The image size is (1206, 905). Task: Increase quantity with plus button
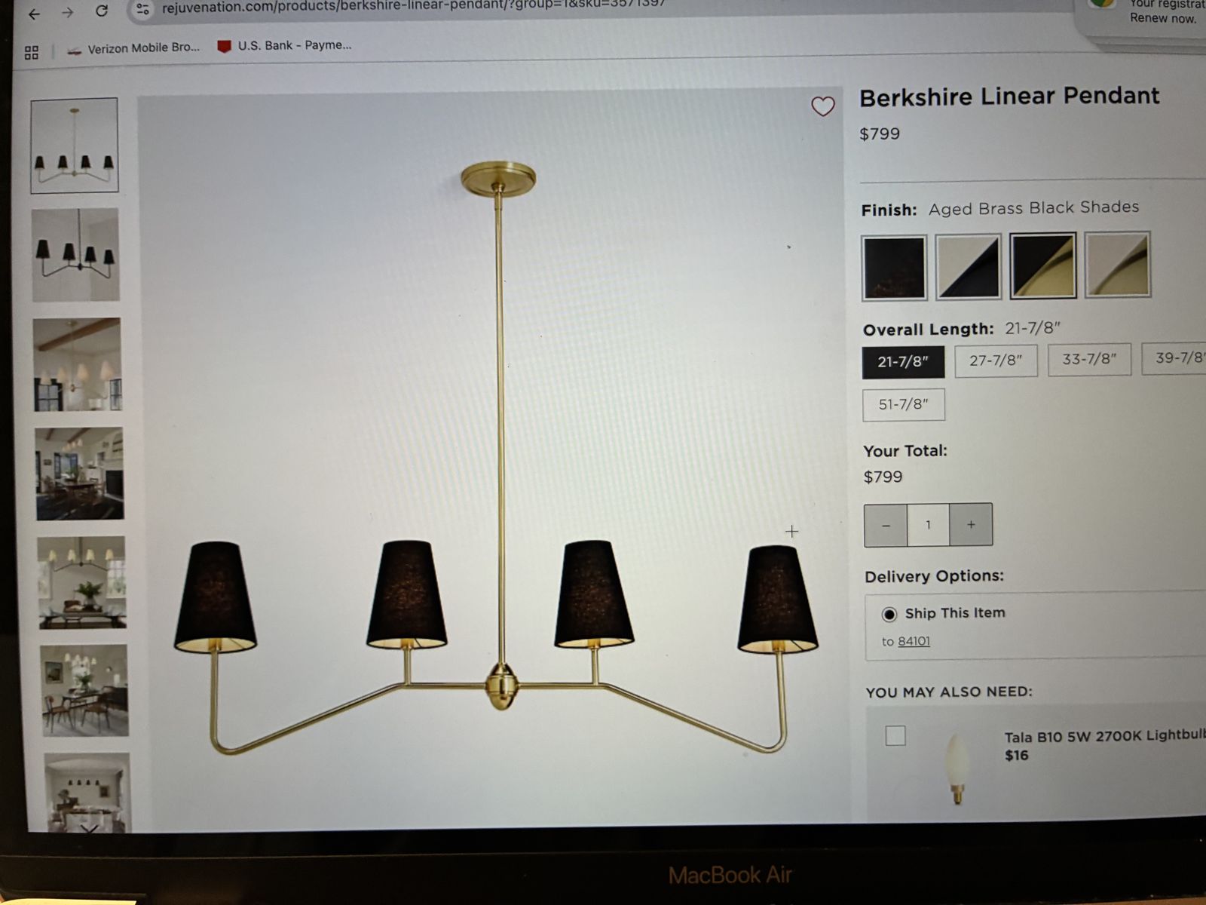pos(971,524)
